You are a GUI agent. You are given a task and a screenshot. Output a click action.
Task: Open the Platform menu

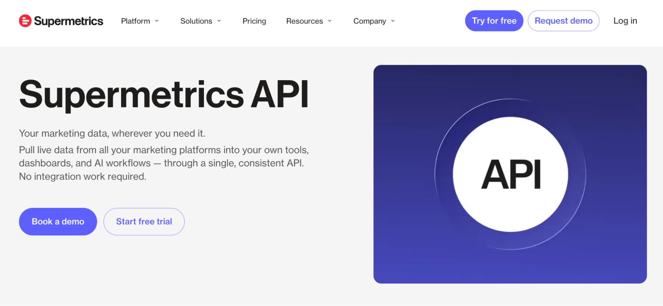coord(135,21)
